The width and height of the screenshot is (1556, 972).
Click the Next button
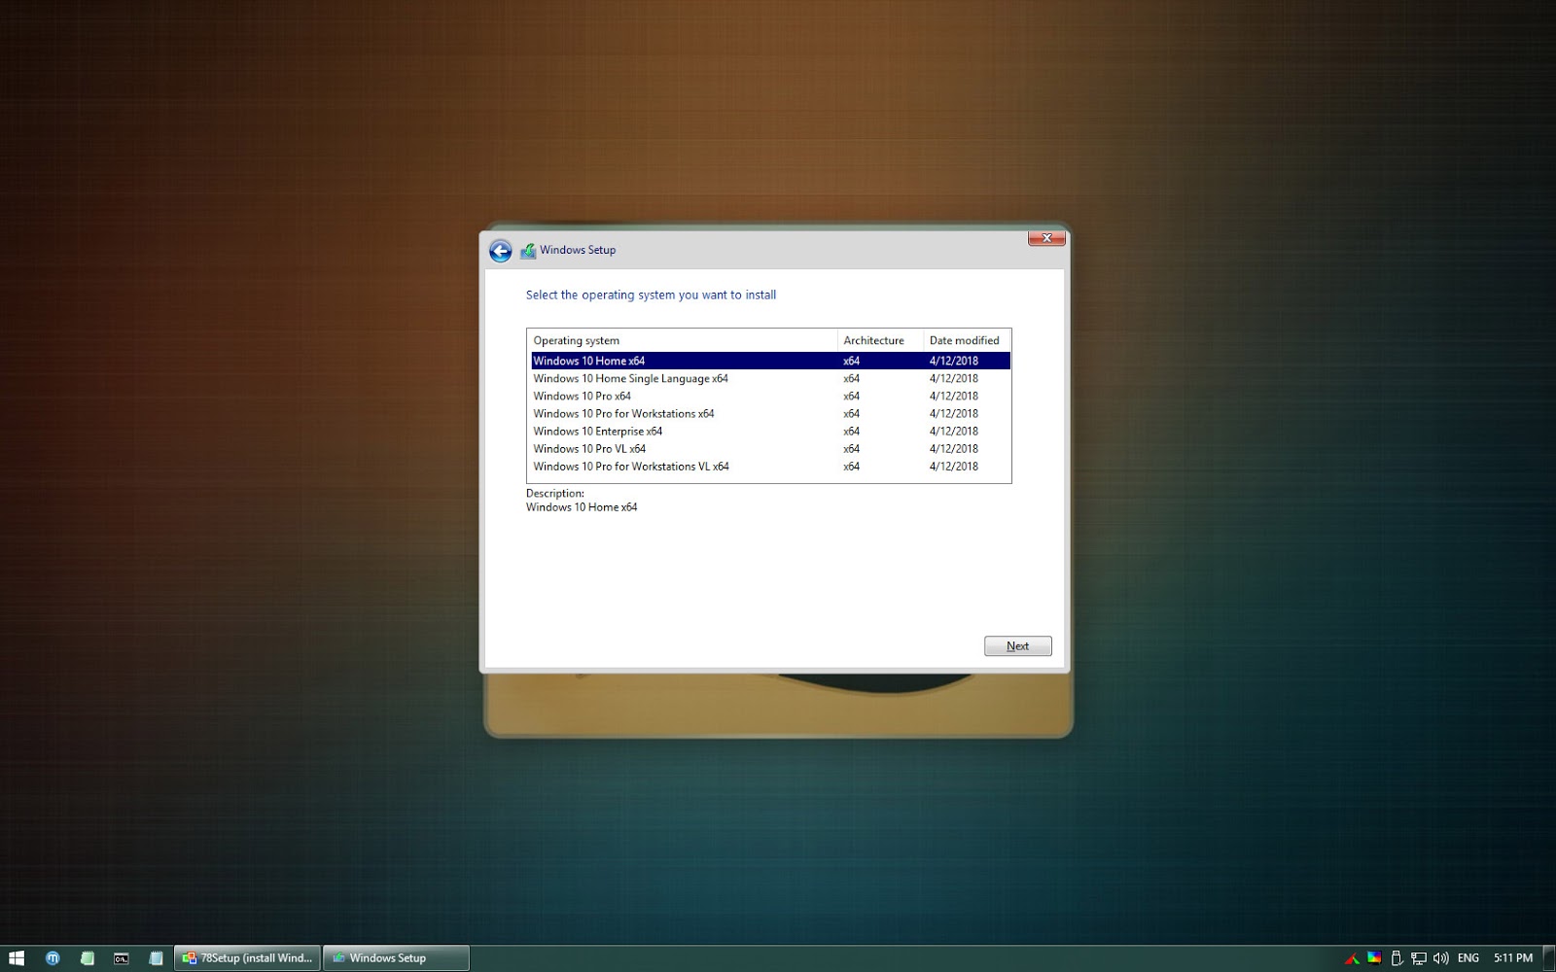click(x=1017, y=645)
